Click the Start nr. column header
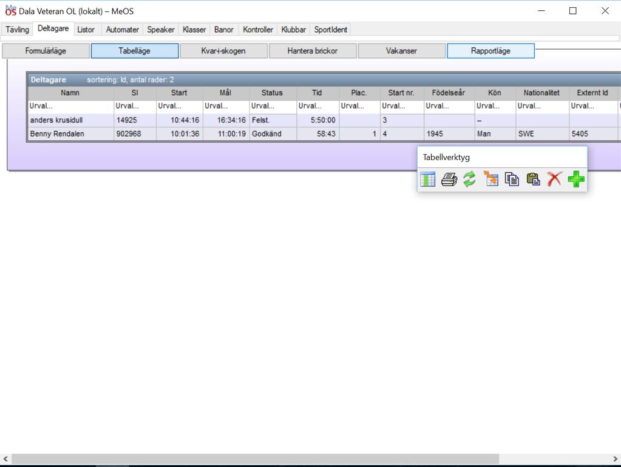 point(402,93)
